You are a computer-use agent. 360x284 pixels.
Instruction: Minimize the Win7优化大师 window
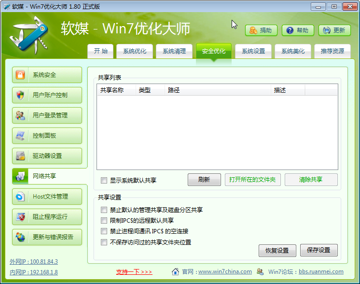click(x=318, y=7)
